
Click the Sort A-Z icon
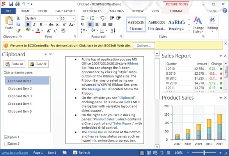pos(113,30)
